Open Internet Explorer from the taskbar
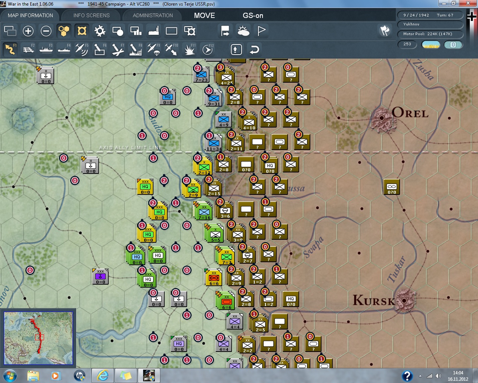The image size is (478, 383). pyautogui.click(x=103, y=375)
